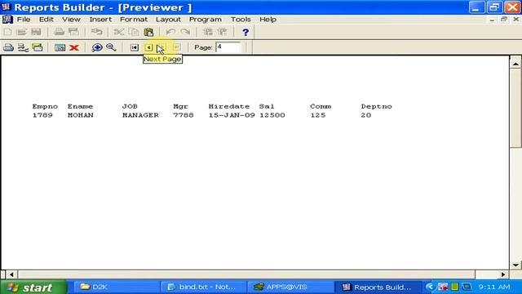Click the JOB column header text

pos(130,106)
